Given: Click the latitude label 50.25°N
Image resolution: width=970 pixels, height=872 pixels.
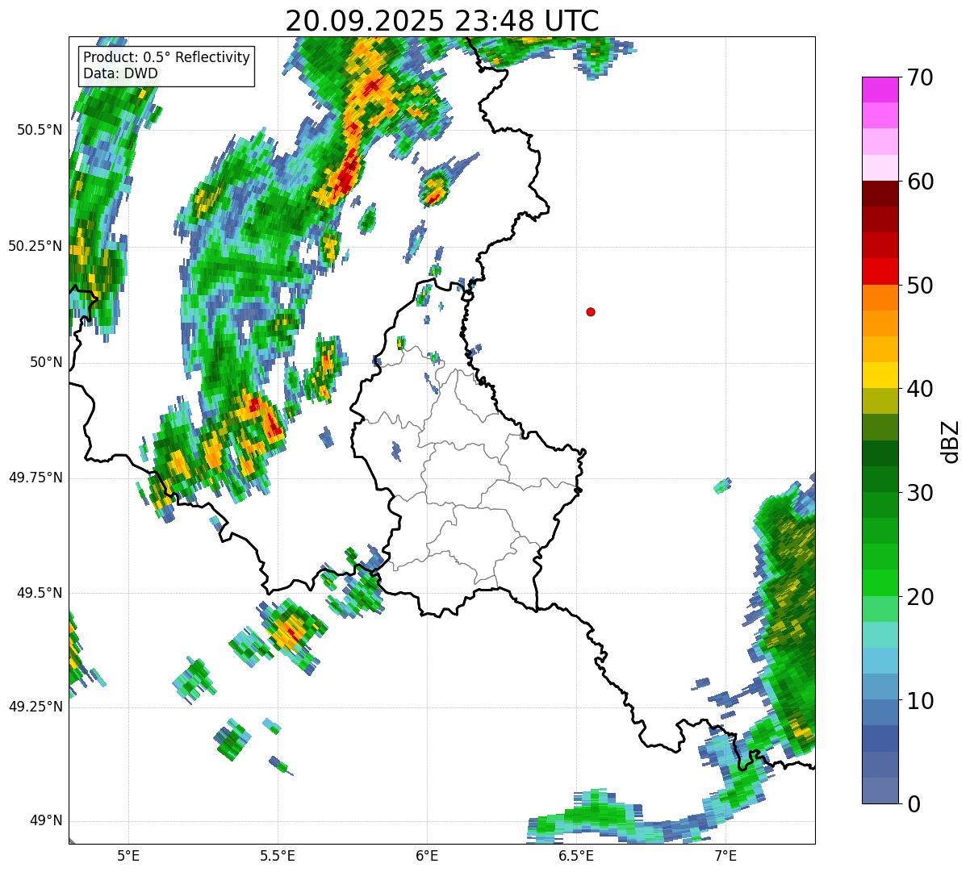Looking at the screenshot, I should [36, 246].
